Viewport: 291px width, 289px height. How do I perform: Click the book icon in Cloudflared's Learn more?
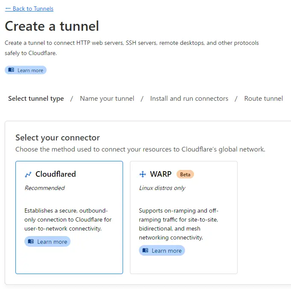pyautogui.click(x=31, y=242)
